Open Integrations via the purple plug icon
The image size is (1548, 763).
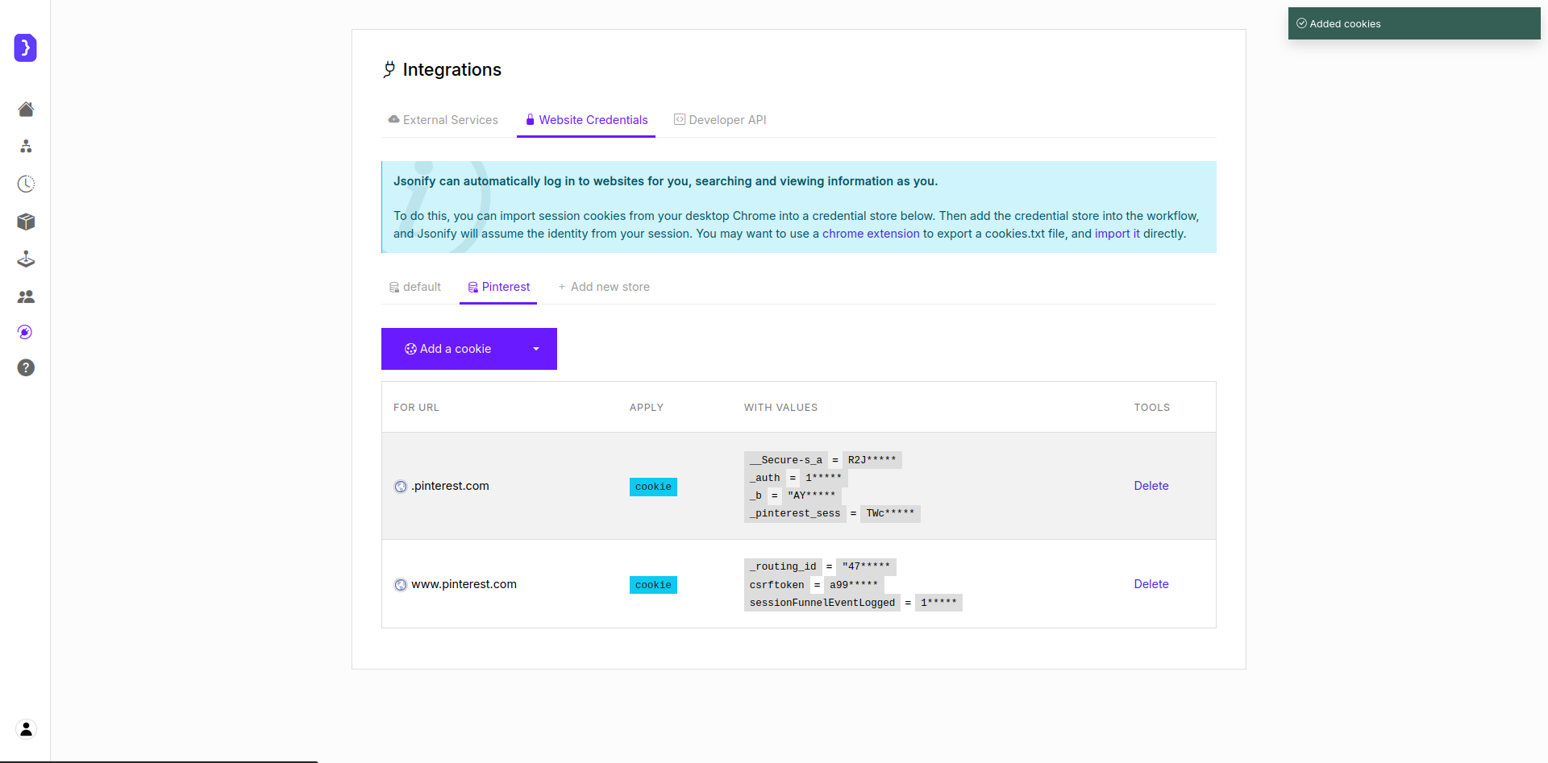tap(25, 331)
